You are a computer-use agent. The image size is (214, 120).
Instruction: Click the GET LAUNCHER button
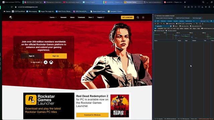(127, 17)
